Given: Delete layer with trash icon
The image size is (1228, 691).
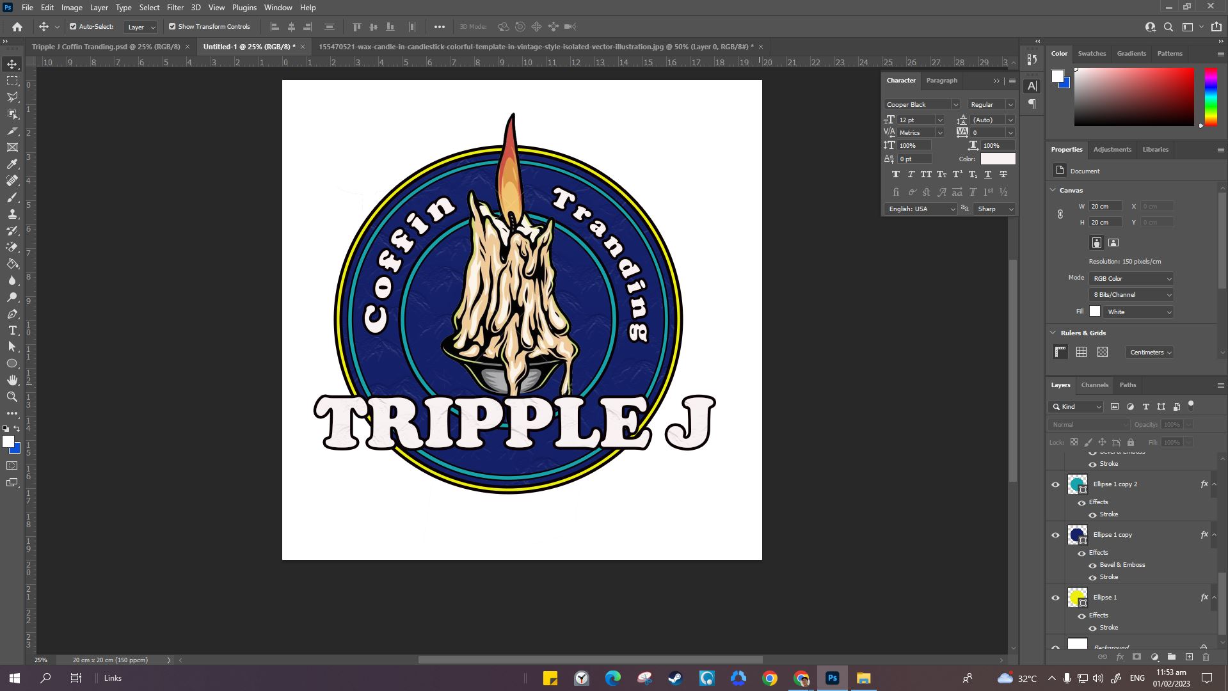Looking at the screenshot, I should pos(1206,657).
